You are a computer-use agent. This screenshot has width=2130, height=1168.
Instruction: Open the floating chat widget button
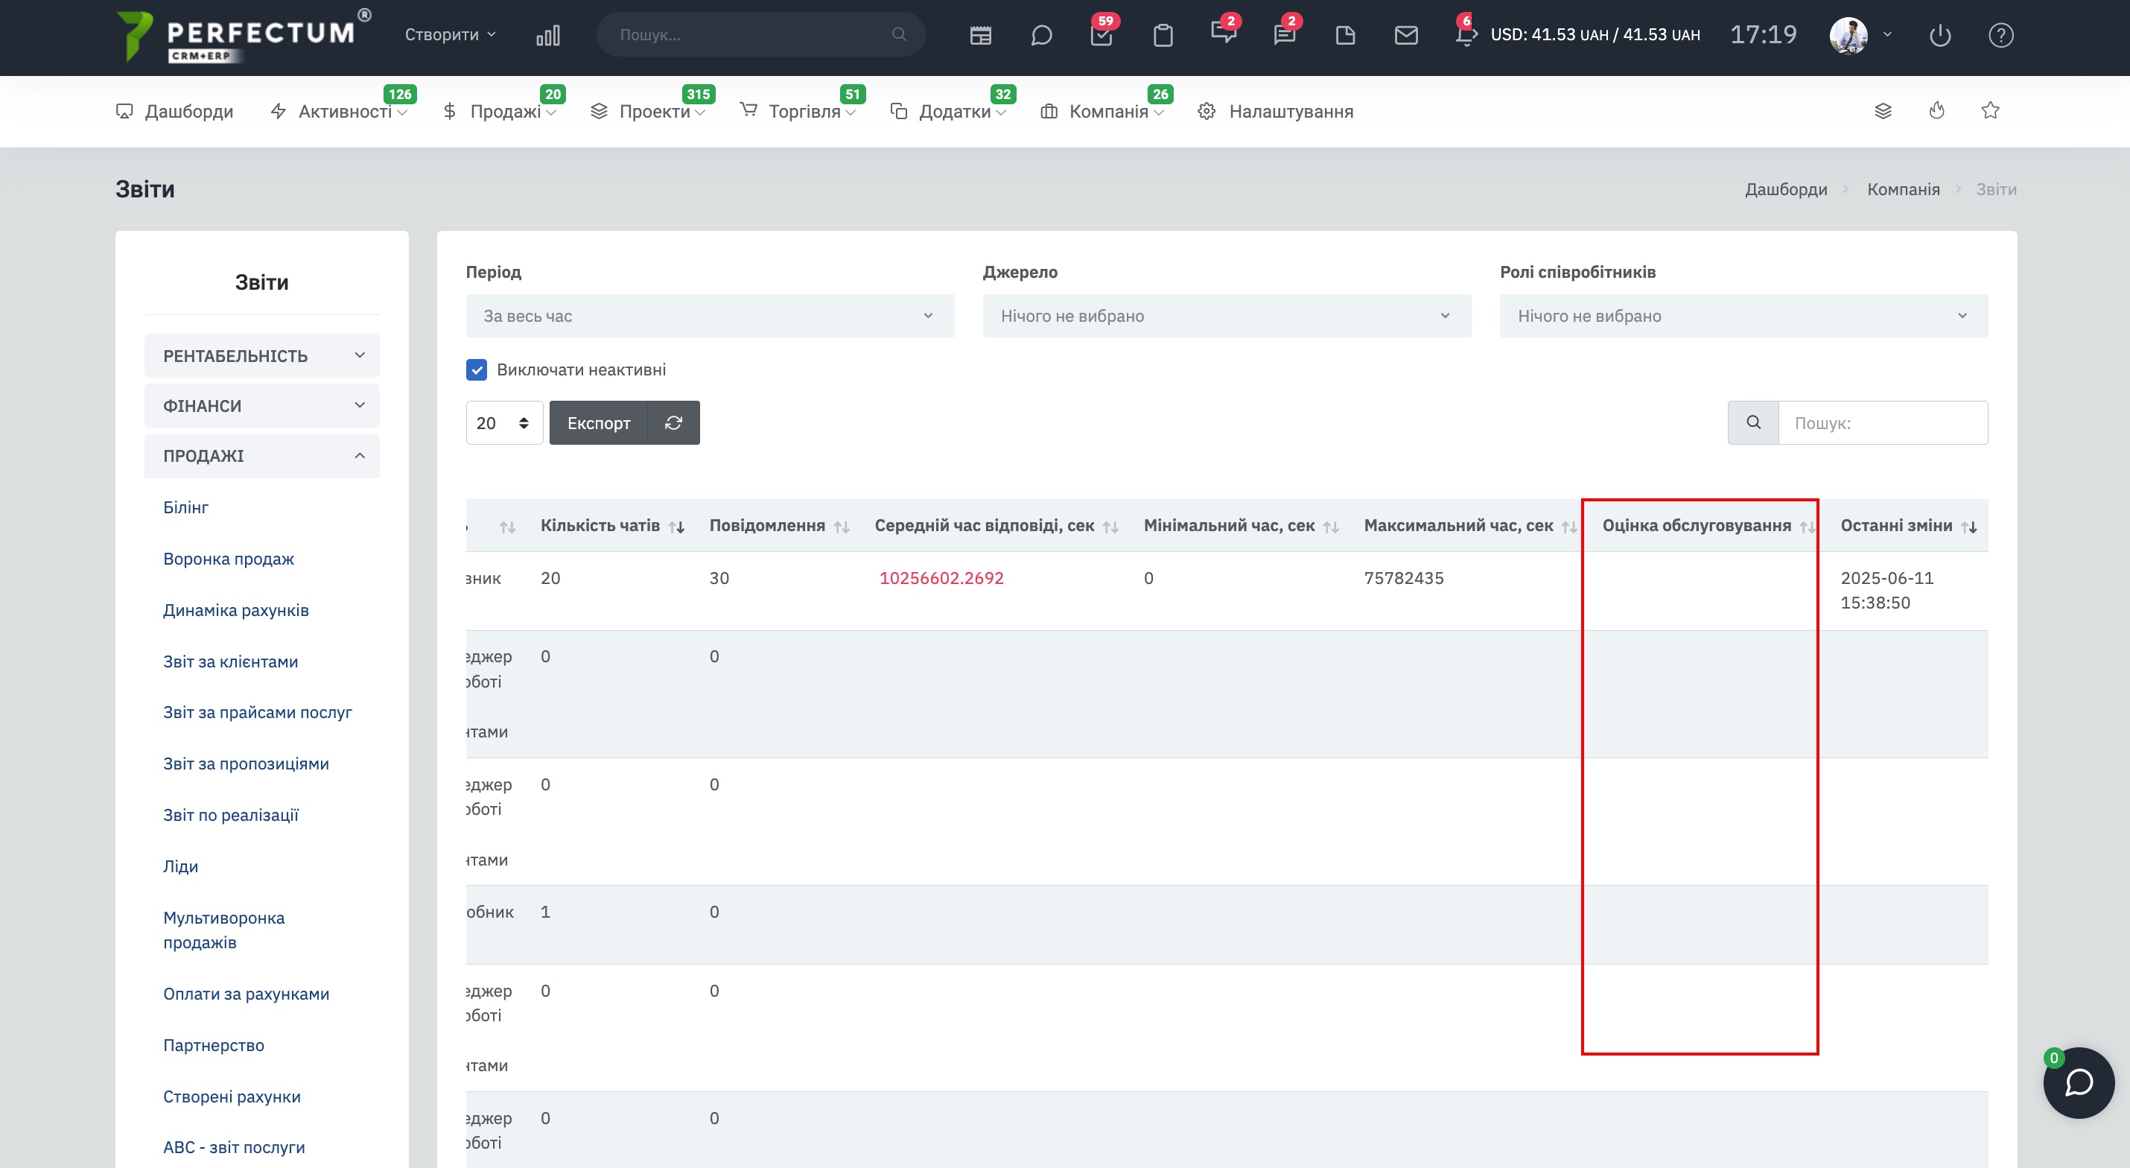point(2078,1082)
